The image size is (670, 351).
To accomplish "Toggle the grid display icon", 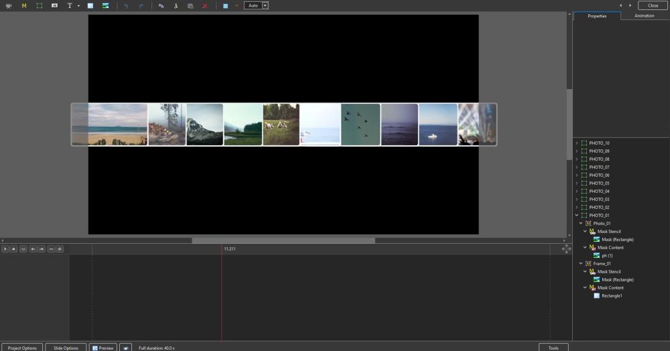I will tap(226, 5).
